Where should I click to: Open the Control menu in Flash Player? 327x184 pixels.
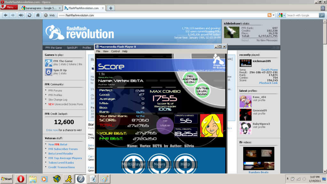115,51
